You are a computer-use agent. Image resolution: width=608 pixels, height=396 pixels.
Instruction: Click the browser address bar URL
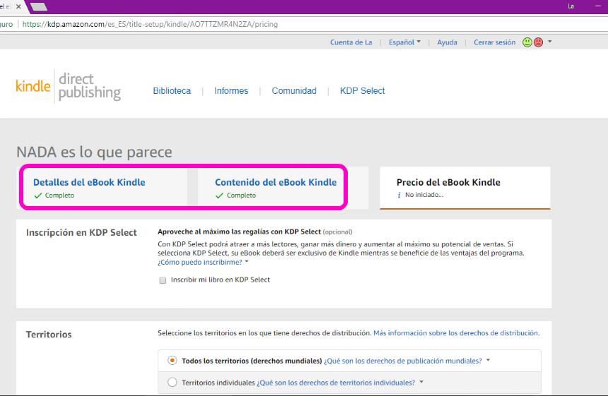150,24
